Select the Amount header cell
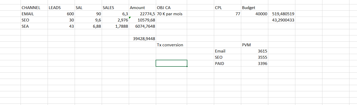Viewport: 357px width, 105px height. (x=142, y=8)
